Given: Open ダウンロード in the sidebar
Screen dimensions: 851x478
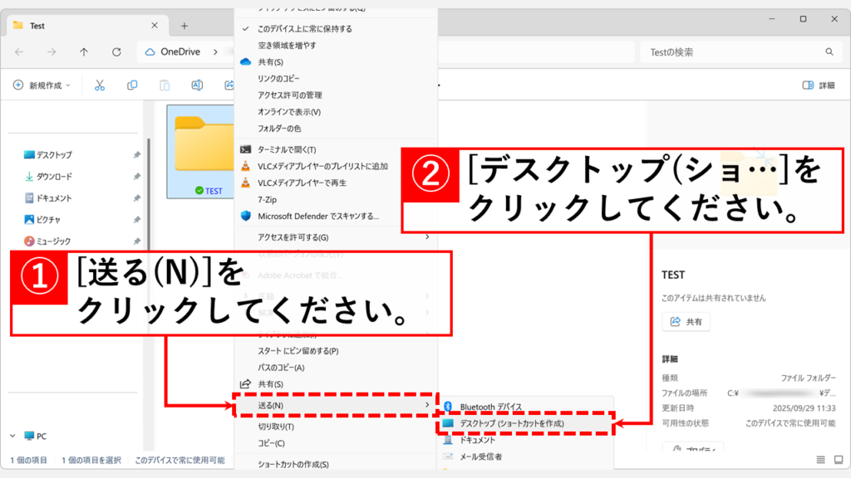Looking at the screenshot, I should pos(54,177).
